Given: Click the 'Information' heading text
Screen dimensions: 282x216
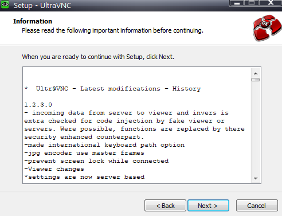Looking at the screenshot, I should pyautogui.click(x=33, y=21).
